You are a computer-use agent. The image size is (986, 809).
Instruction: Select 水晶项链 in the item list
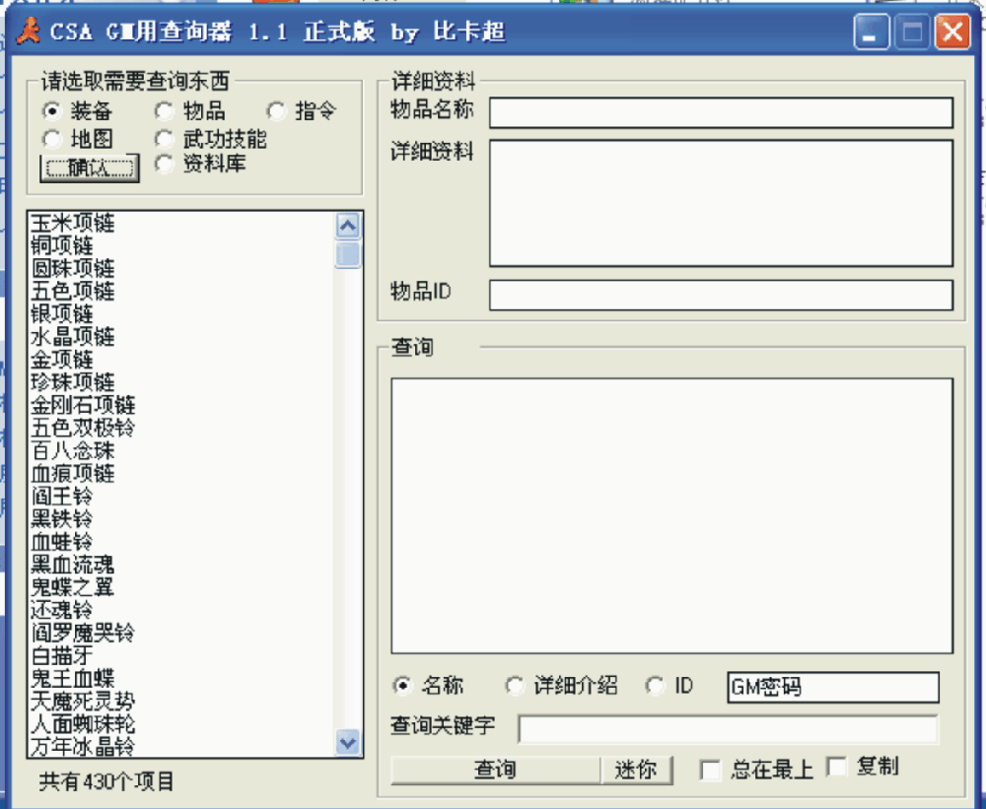click(73, 337)
